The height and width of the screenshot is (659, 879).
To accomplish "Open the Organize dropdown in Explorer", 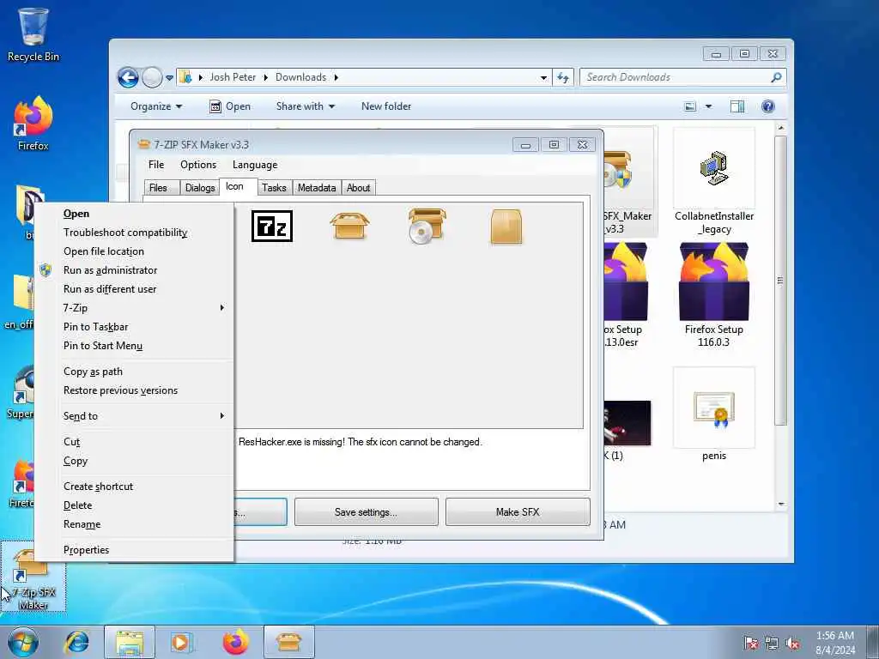I will (x=156, y=106).
